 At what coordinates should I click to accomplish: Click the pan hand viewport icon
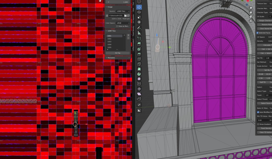pos(251,12)
